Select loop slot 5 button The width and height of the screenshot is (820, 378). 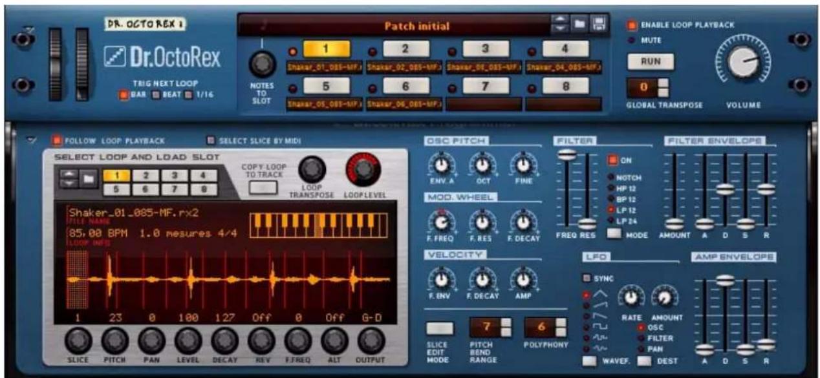[326, 86]
